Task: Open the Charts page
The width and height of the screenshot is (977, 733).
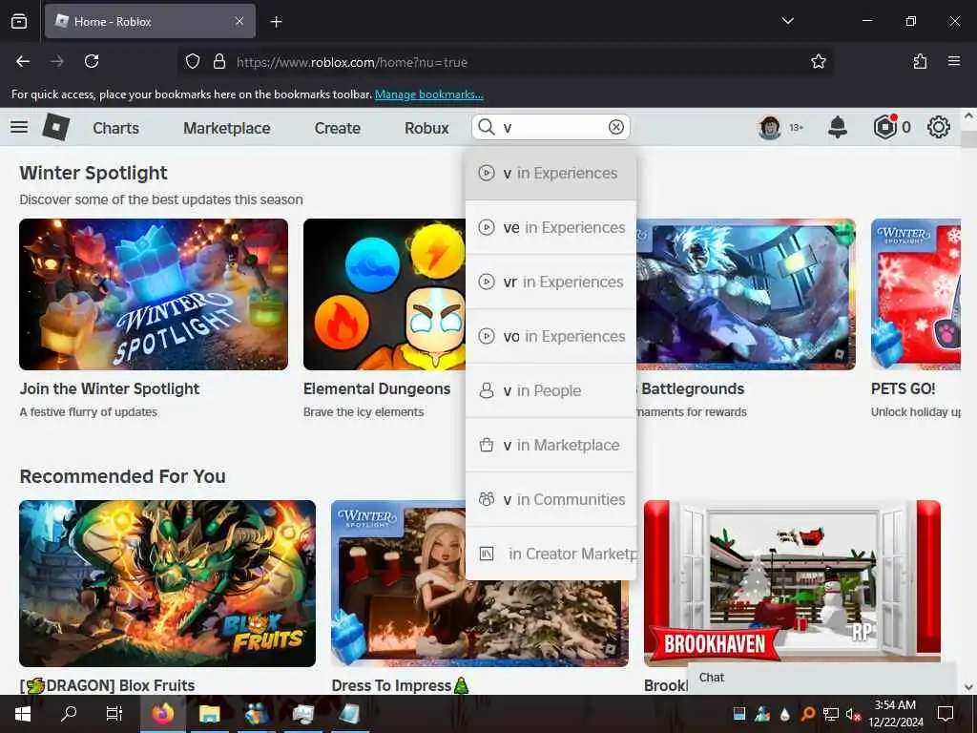Action: [115, 128]
